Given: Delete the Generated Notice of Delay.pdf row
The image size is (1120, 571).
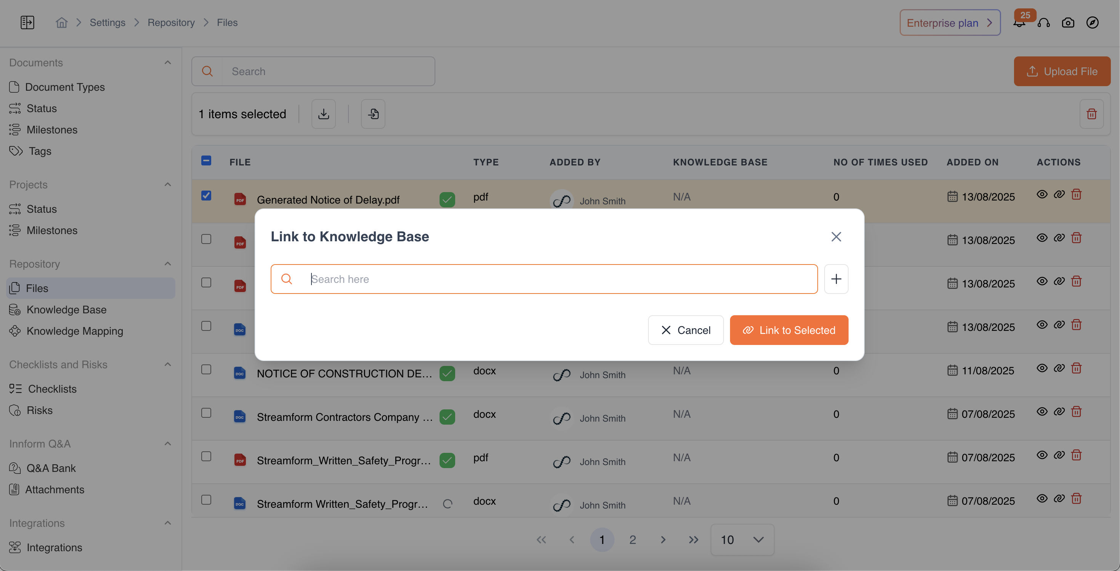Looking at the screenshot, I should [1076, 194].
